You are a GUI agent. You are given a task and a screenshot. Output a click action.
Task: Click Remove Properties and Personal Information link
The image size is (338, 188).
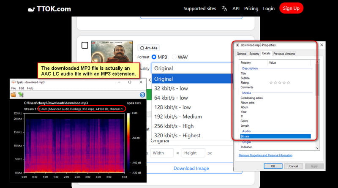[x=266, y=155]
